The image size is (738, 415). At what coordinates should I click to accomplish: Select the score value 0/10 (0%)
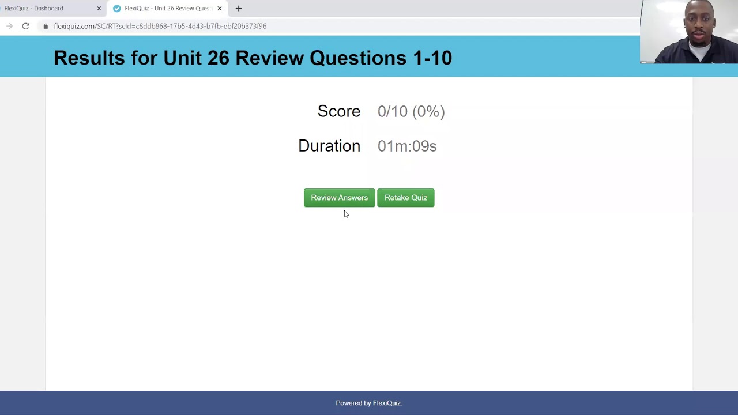(411, 111)
